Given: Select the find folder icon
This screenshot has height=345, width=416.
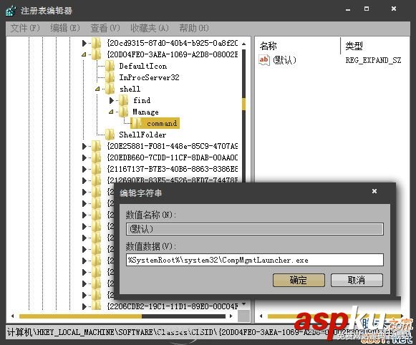Looking at the screenshot, I should [124, 100].
